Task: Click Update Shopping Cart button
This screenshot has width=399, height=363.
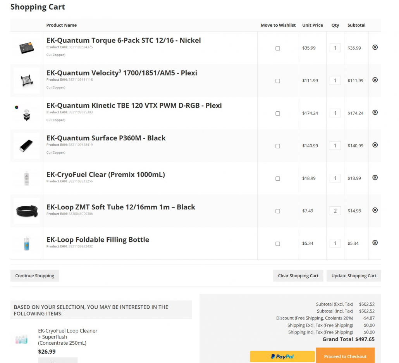Action: [354, 276]
